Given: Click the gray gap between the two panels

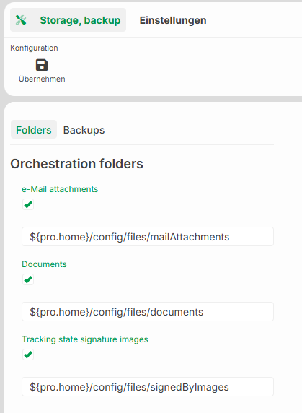Looking at the screenshot, I should point(153,99).
